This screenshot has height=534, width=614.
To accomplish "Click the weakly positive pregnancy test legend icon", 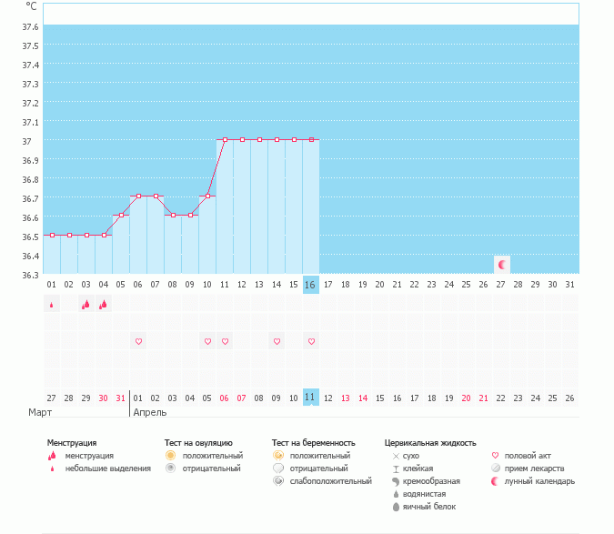I will coord(278,480).
